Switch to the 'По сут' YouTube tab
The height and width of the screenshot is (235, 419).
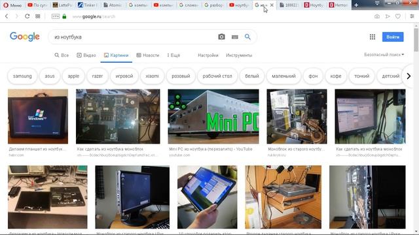37,5
